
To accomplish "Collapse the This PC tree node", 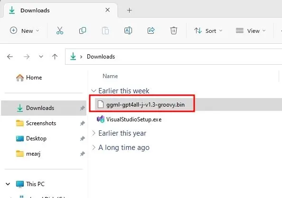I will (x=8, y=184).
